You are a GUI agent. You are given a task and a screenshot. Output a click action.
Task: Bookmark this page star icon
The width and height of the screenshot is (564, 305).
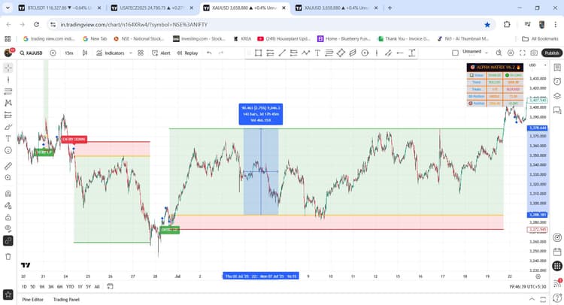coord(487,25)
